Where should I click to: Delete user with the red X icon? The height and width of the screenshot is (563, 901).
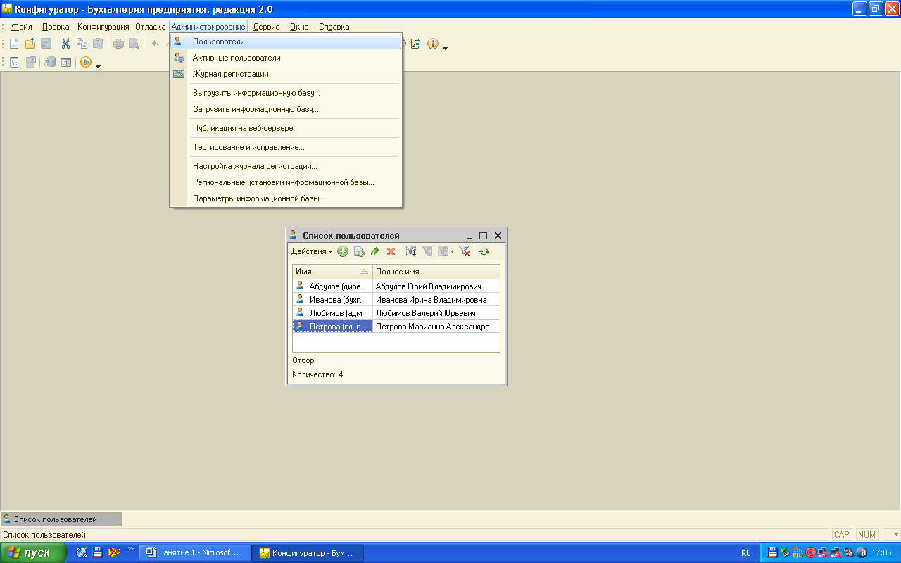click(x=391, y=251)
